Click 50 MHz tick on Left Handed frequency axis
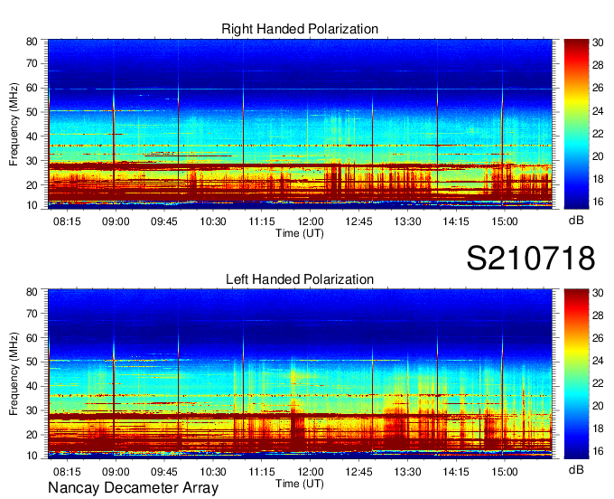 point(32,362)
